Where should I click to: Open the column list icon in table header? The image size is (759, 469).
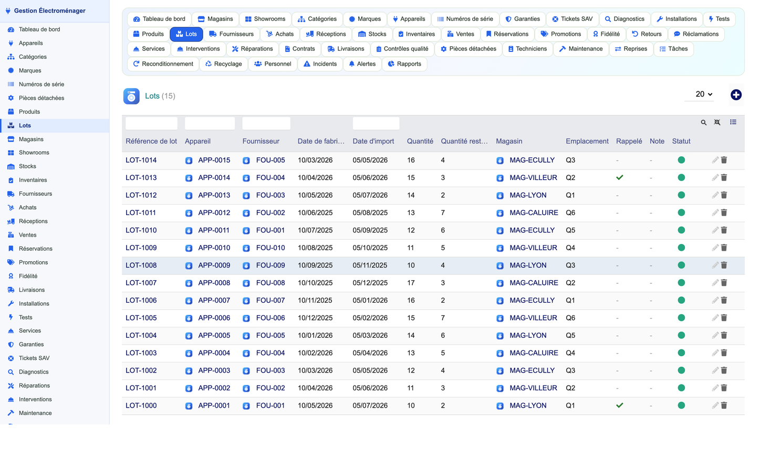tap(733, 122)
